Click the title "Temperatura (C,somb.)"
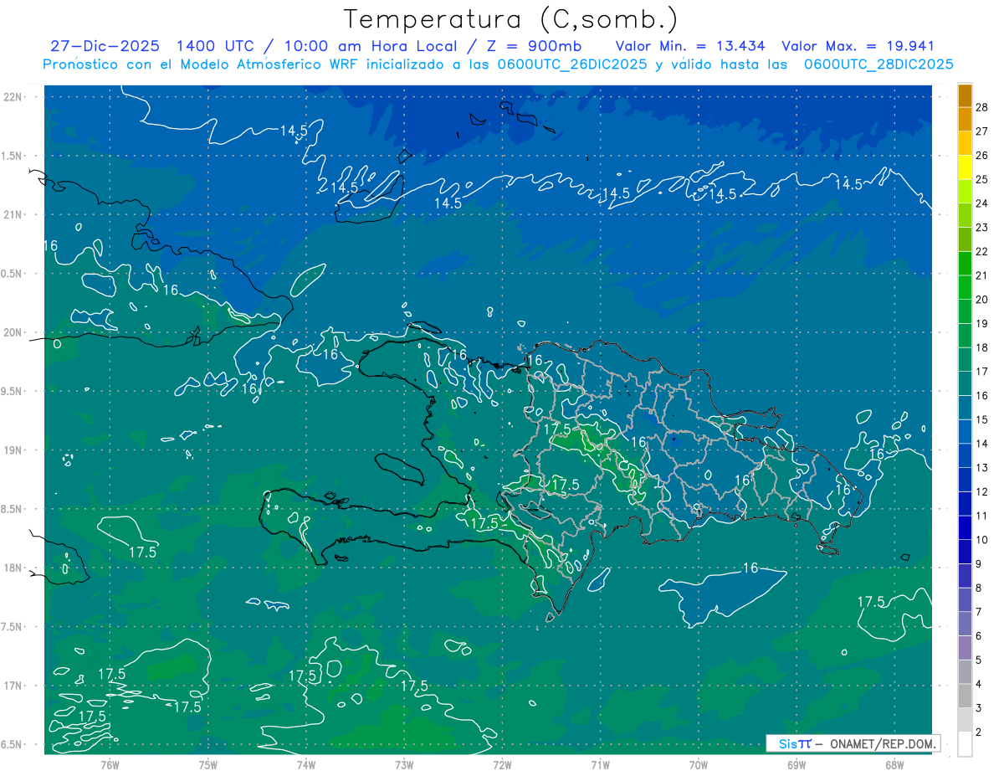This screenshot has height=776, width=1004. (x=510, y=19)
